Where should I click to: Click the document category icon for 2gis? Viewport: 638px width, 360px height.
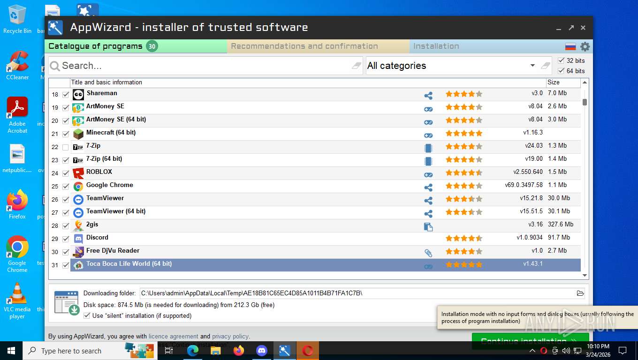[x=428, y=227]
